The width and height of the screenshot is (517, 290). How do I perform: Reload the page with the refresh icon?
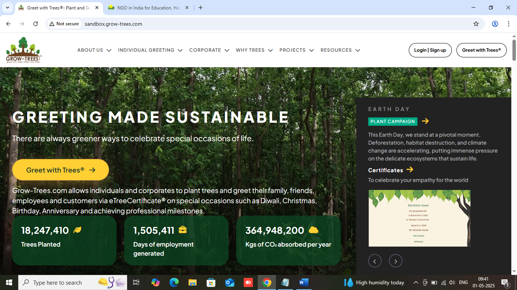[36, 24]
